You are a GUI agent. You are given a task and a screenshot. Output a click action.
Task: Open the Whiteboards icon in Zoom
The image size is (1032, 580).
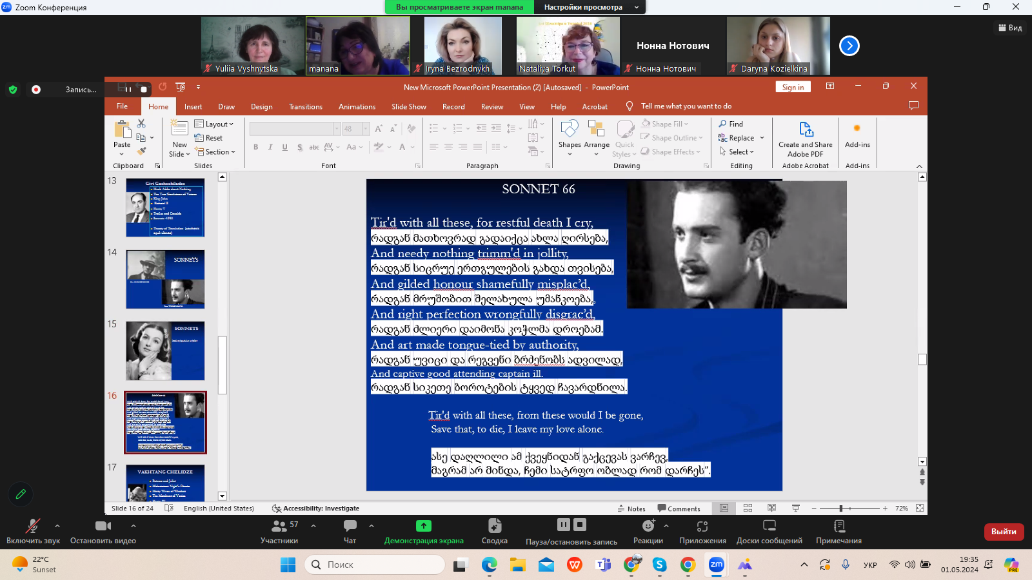coord(769,527)
